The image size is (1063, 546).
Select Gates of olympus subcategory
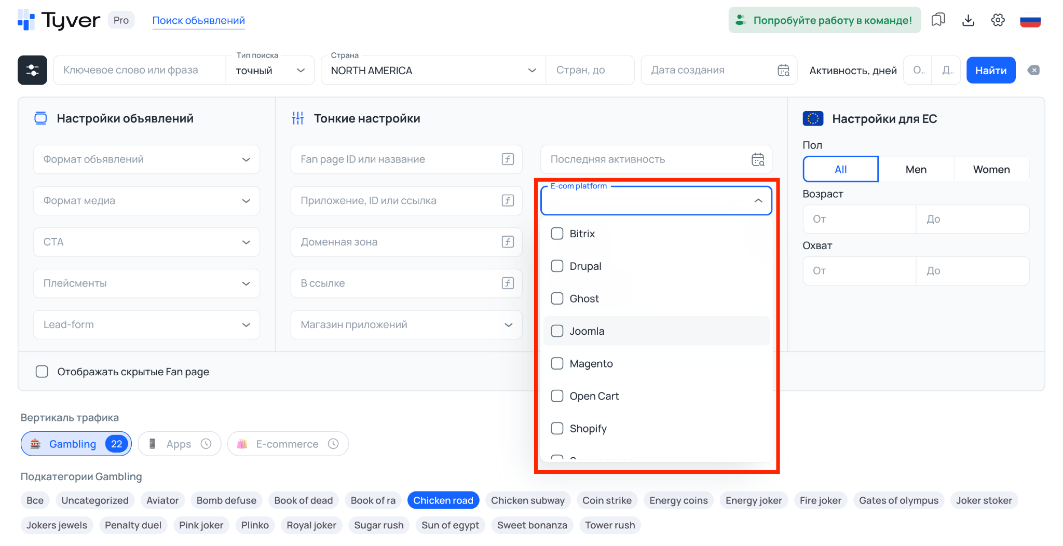(x=898, y=500)
